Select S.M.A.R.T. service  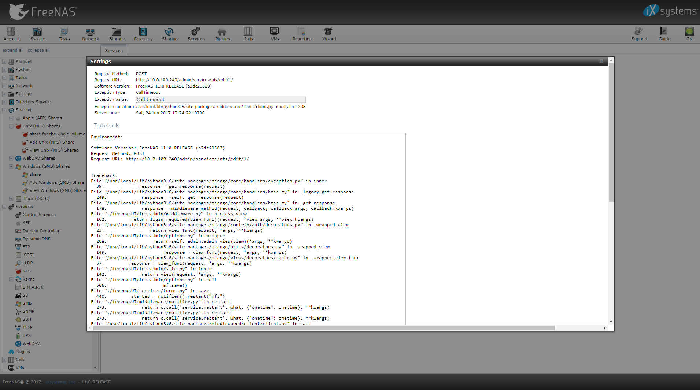click(x=33, y=287)
